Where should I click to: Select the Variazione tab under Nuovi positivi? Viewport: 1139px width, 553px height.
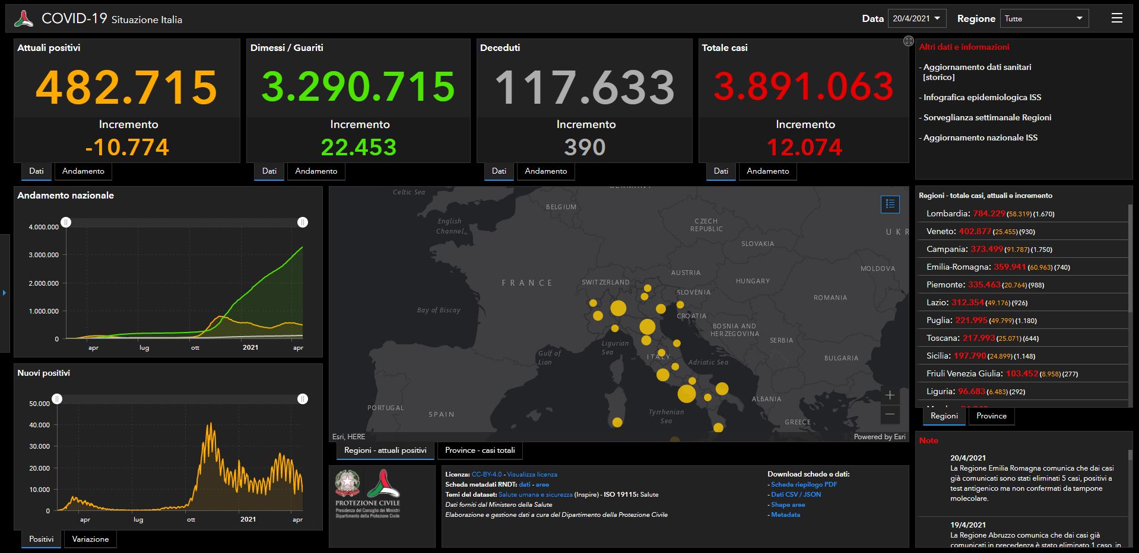(90, 539)
